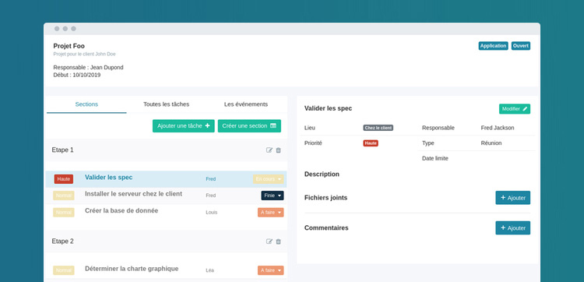Click Haute badge in Priorité detail row

point(371,143)
